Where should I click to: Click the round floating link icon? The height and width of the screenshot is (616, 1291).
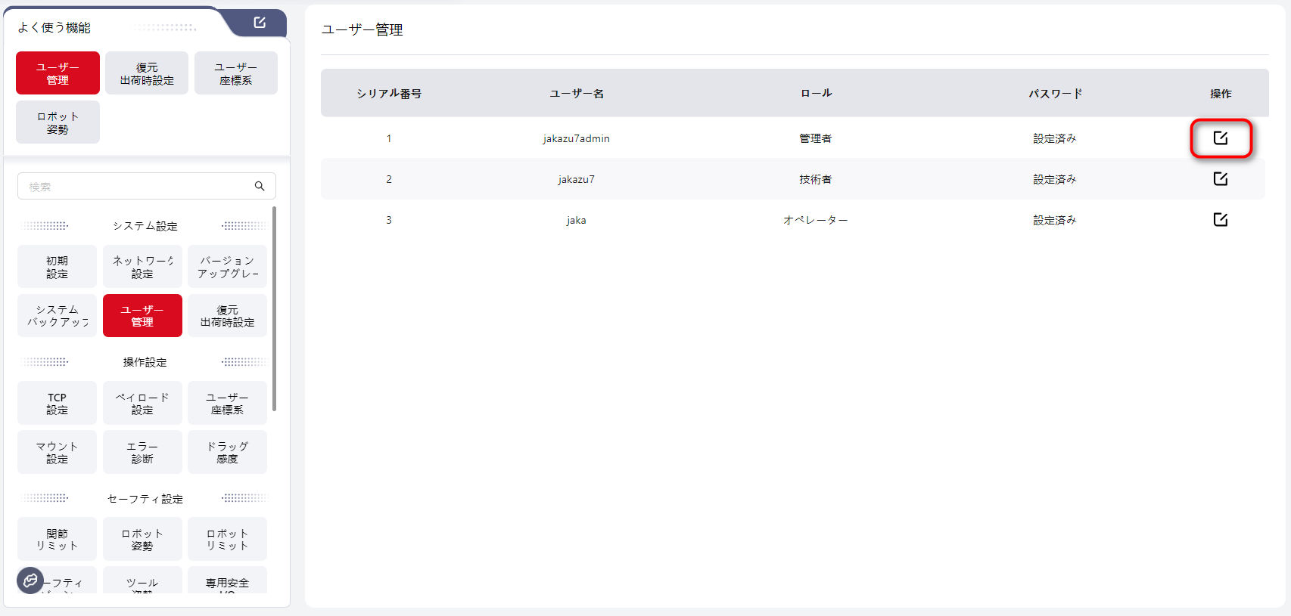point(30,580)
